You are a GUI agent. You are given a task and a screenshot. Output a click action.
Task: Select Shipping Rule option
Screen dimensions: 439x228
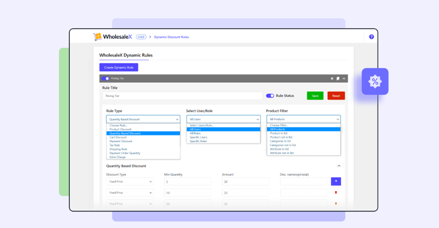[x=143, y=149]
